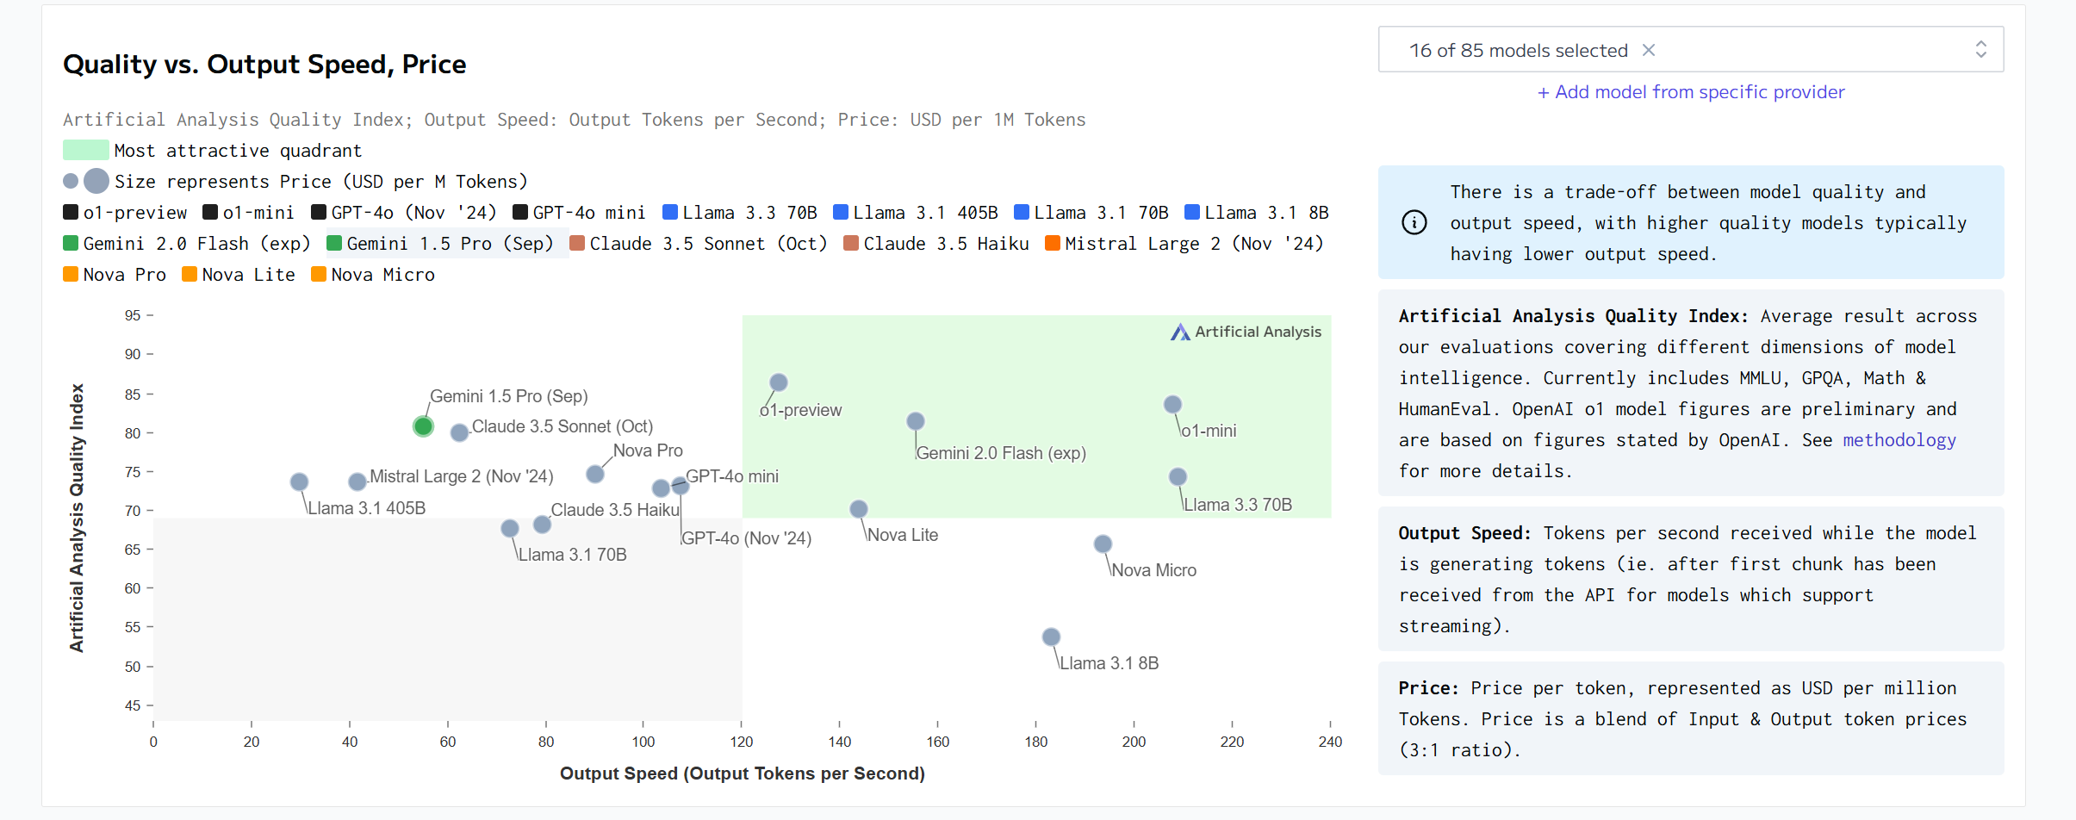The width and height of the screenshot is (2076, 820).
Task: Toggle Gemini 2.0 Flash (exp) legend item
Action: pyautogui.click(x=187, y=244)
